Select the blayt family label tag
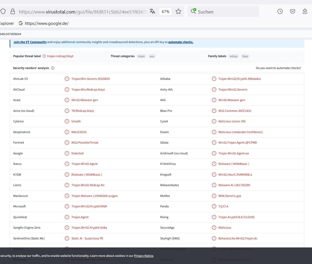Screen dimensions: 312x264 [x=245, y=56]
